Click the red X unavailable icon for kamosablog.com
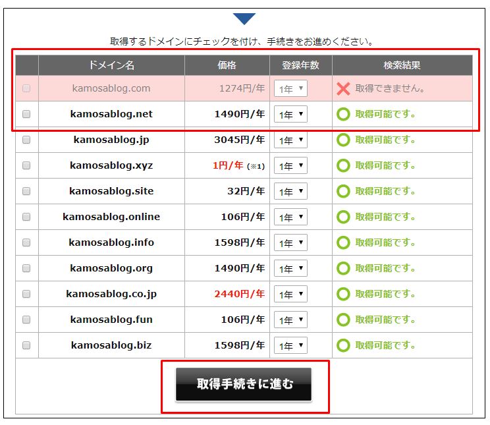This screenshot has width=490, height=425. coord(343,89)
